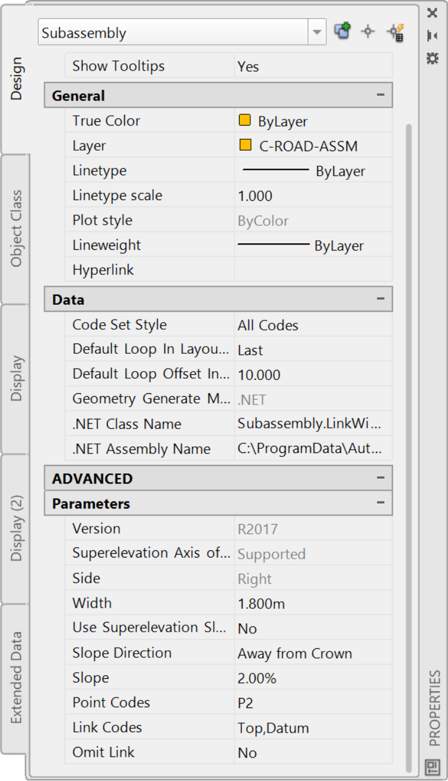Collapse the ADVANCED section
448x781 pixels.
click(x=381, y=479)
